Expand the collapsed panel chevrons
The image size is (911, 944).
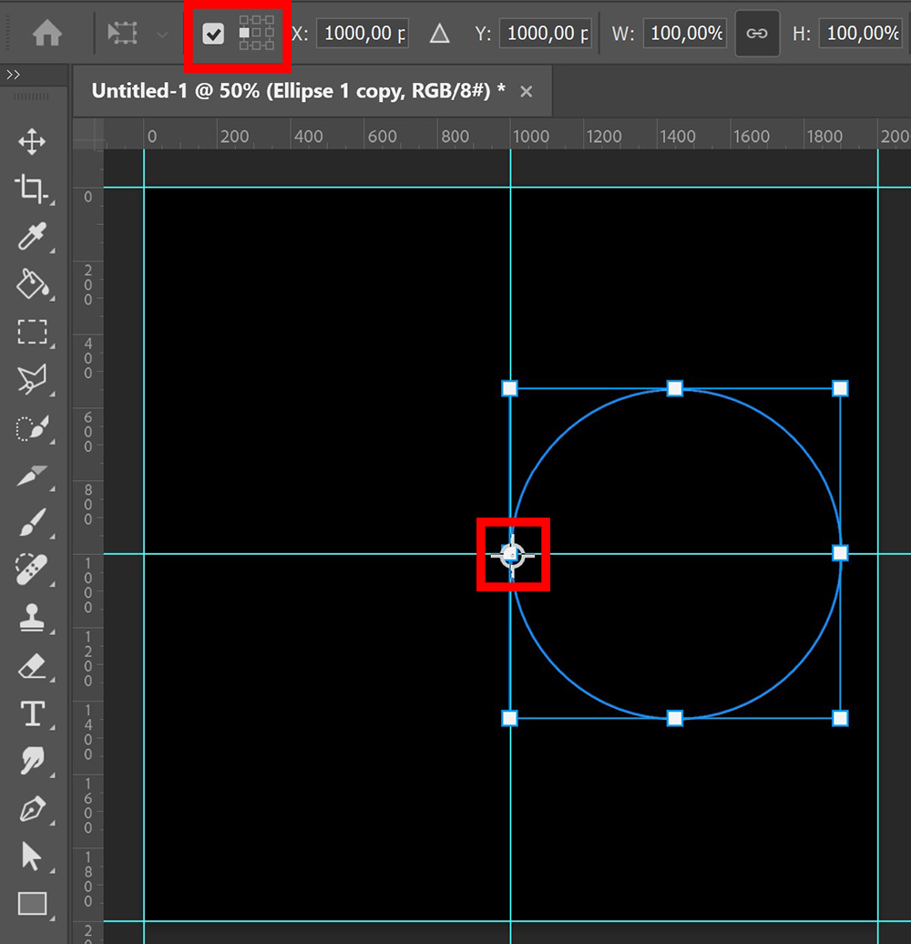click(14, 75)
